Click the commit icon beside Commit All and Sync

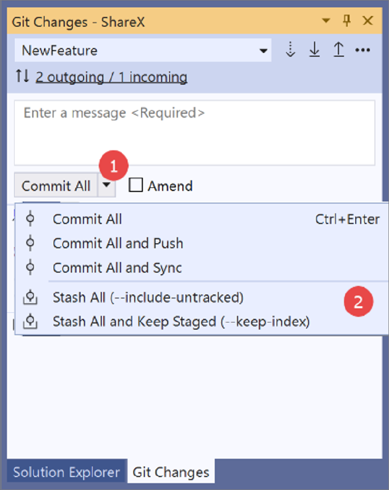tap(30, 267)
